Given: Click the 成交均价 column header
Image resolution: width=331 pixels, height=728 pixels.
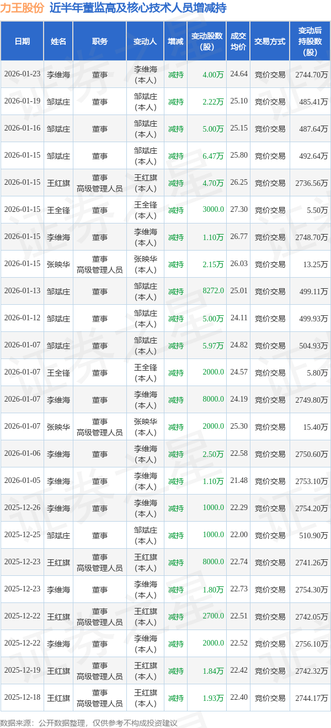Looking at the screenshot, I should (x=238, y=41).
